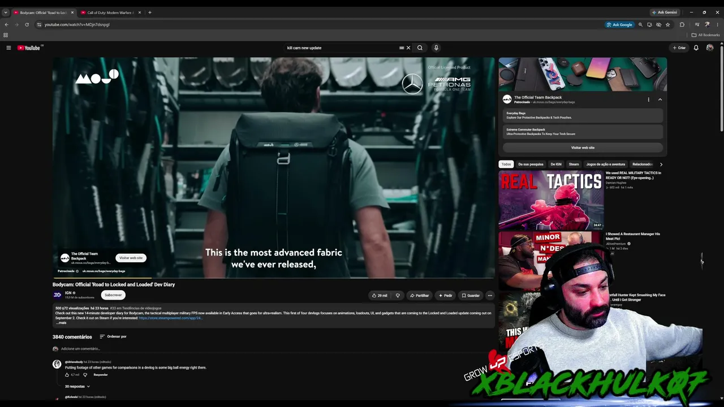Clear the search box with the X
Image resolution: width=724 pixels, height=407 pixels.
[408, 48]
